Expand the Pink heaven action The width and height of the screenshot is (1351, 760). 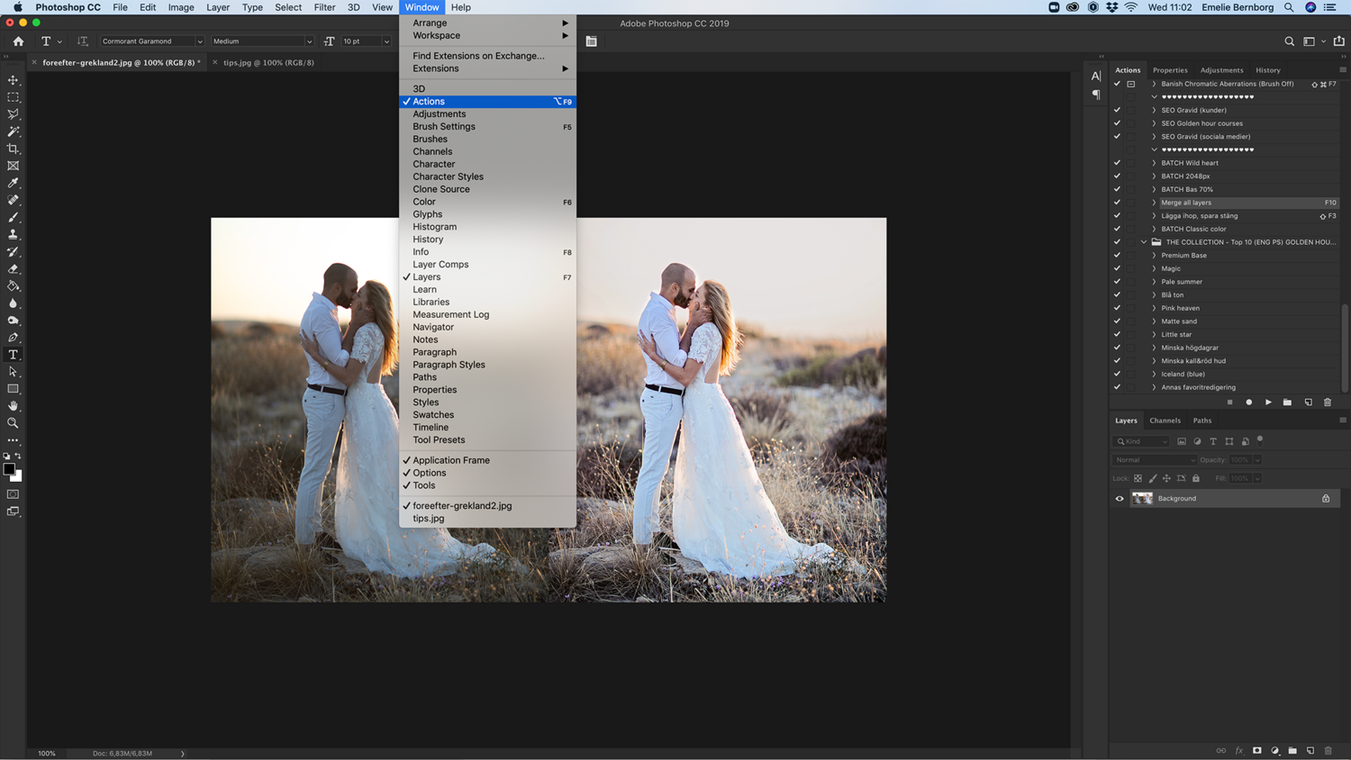(x=1154, y=308)
